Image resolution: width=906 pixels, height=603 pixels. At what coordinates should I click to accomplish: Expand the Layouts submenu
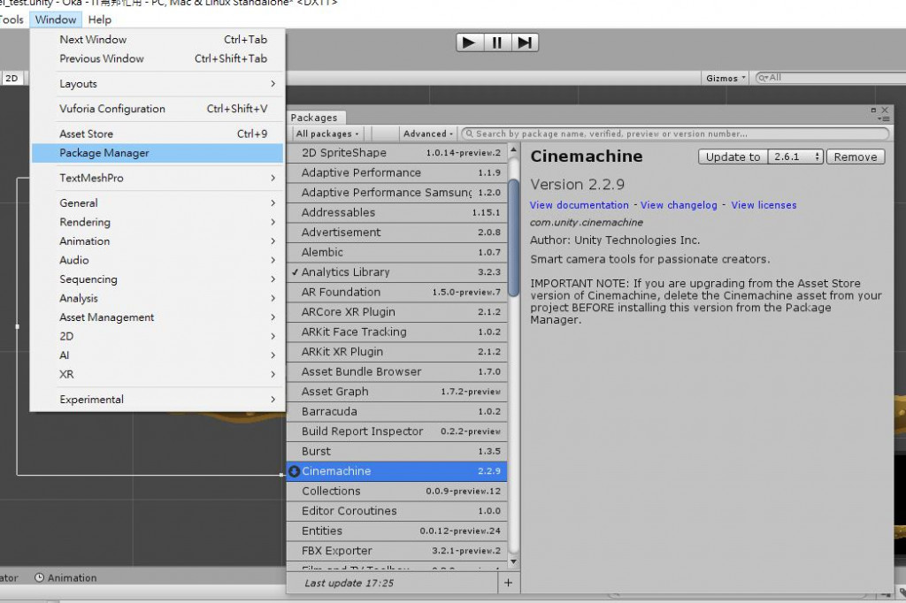pos(157,84)
